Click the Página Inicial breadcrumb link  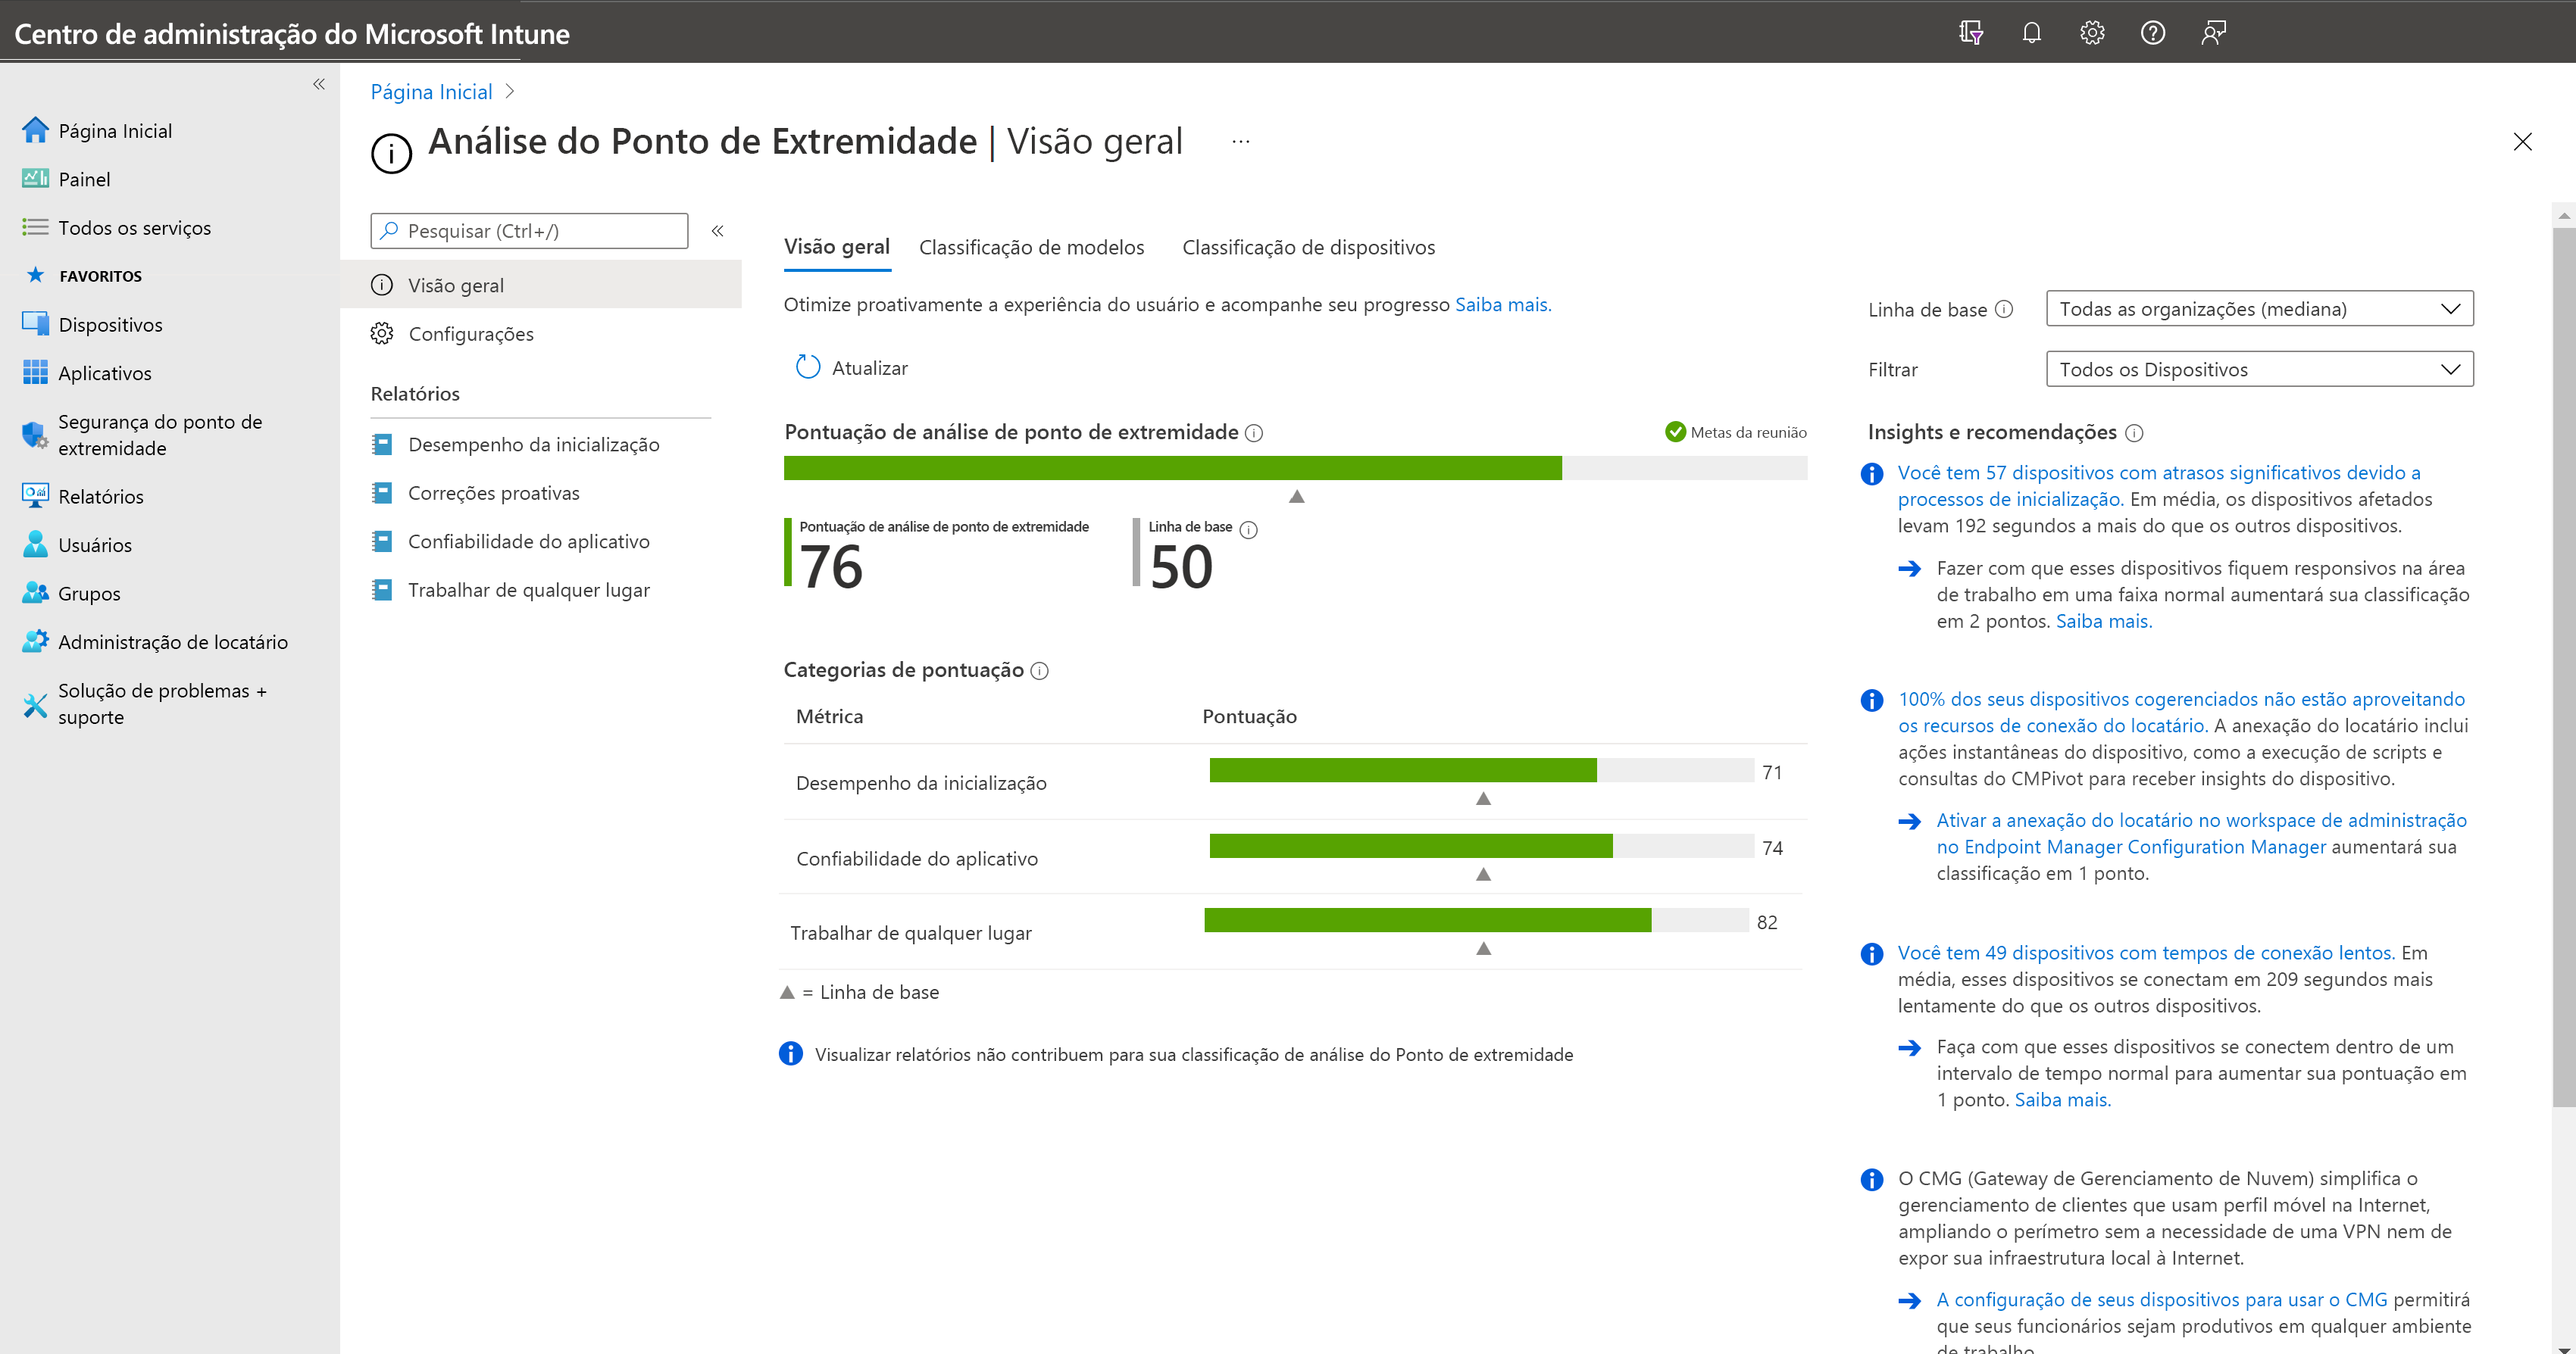[x=431, y=92]
